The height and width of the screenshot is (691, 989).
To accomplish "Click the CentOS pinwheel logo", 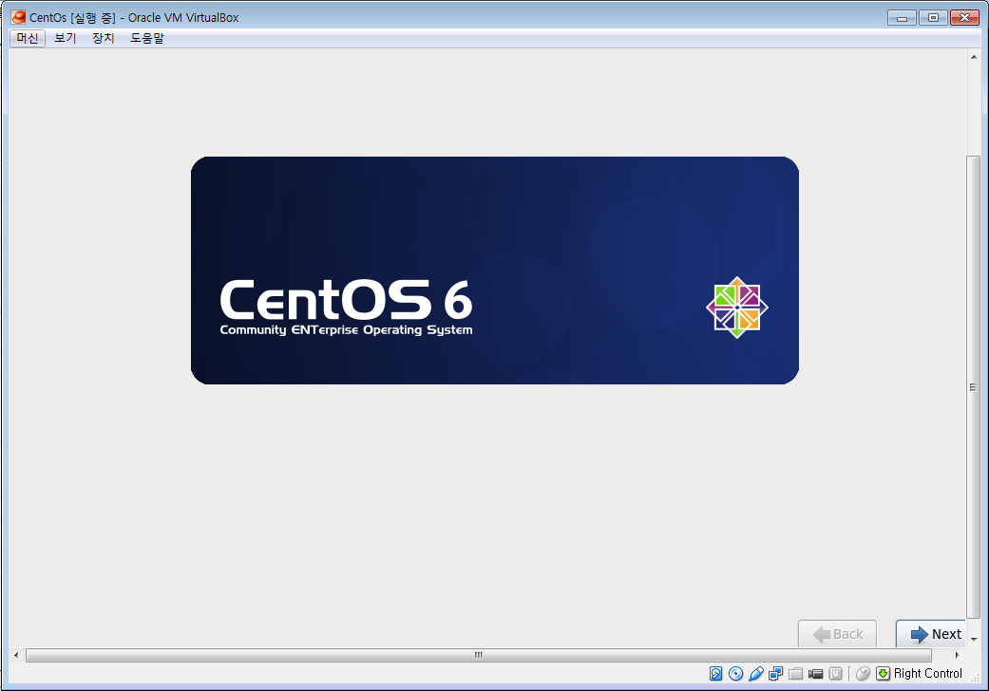I will pos(736,308).
